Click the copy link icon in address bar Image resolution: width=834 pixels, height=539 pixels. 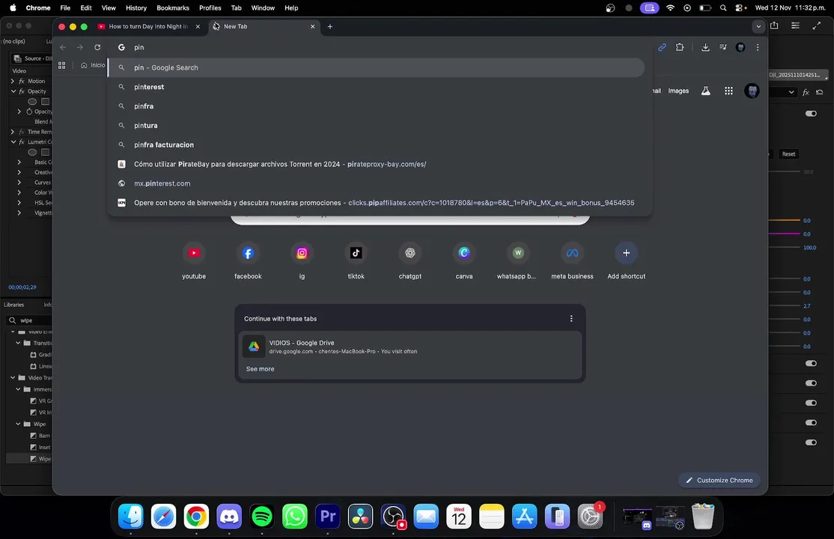[663, 47]
